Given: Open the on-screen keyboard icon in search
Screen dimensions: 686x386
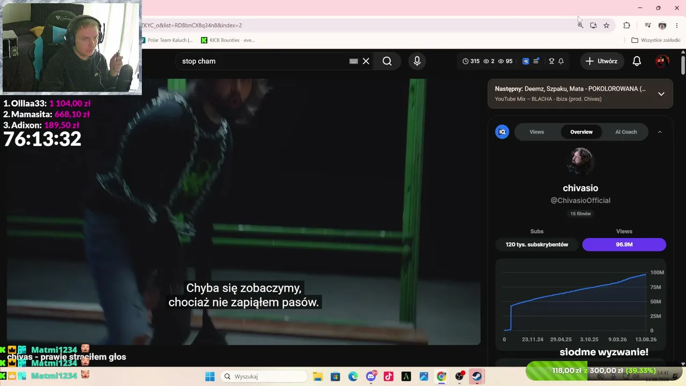Looking at the screenshot, I should (x=353, y=61).
